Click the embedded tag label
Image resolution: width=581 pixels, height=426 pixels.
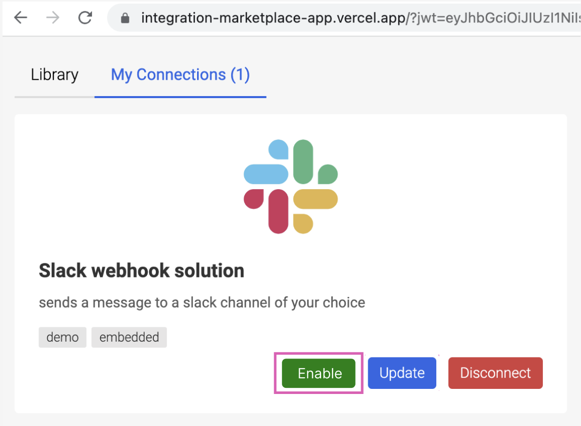[x=129, y=337]
